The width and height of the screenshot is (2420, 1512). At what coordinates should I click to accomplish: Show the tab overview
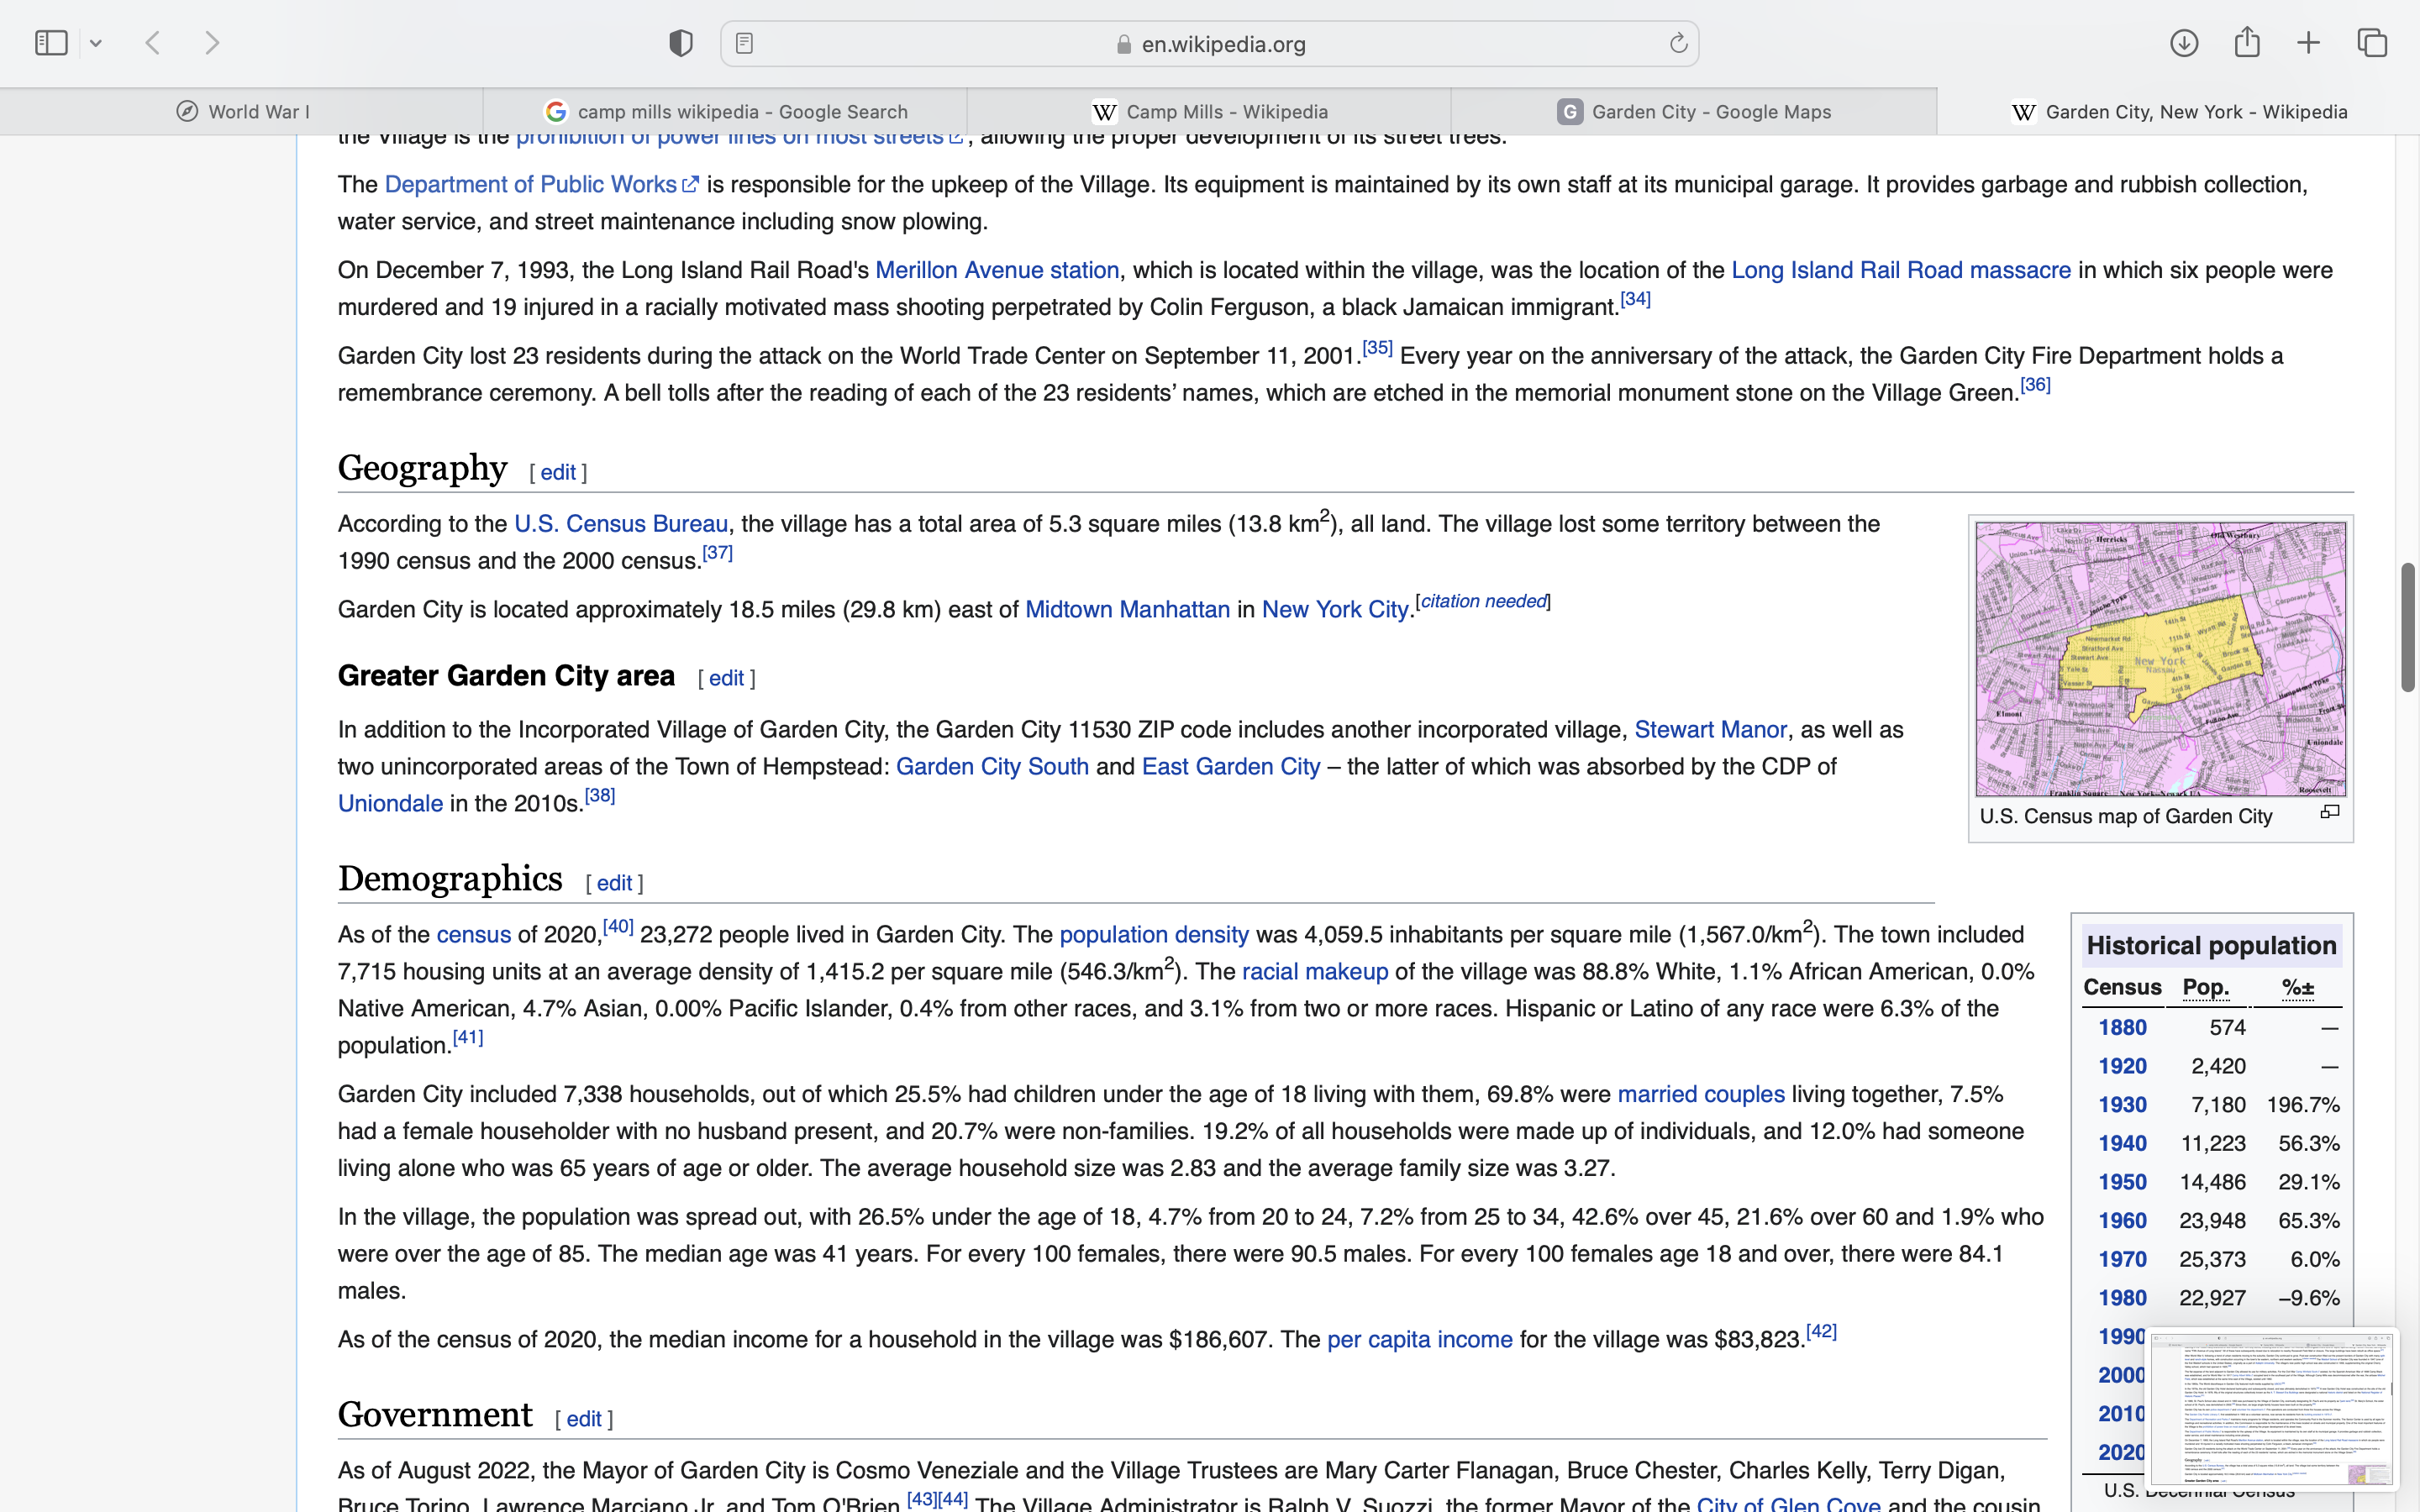tap(2372, 43)
